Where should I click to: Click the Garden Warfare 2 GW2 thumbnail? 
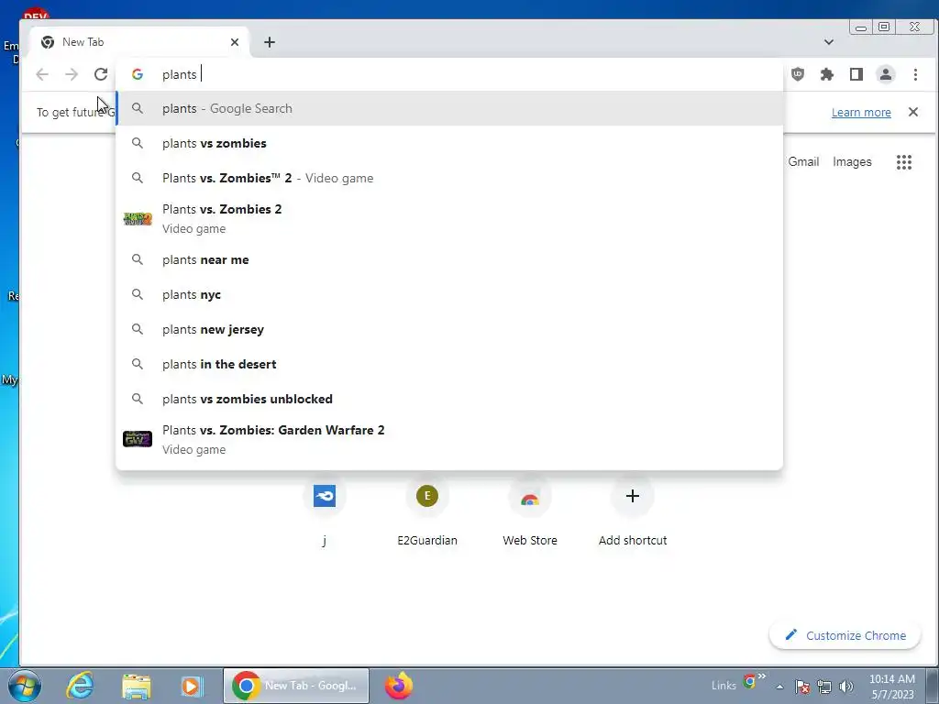(x=138, y=439)
